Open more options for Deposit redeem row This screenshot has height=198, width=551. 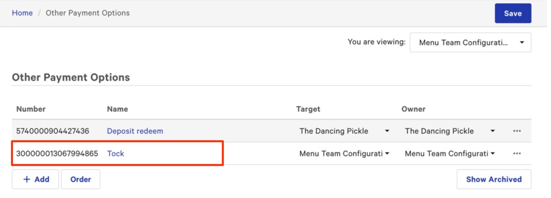[517, 131]
